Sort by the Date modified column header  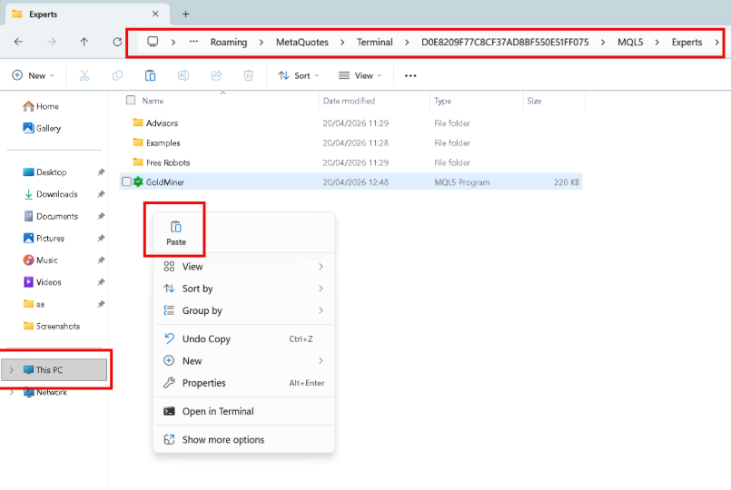pyautogui.click(x=349, y=101)
